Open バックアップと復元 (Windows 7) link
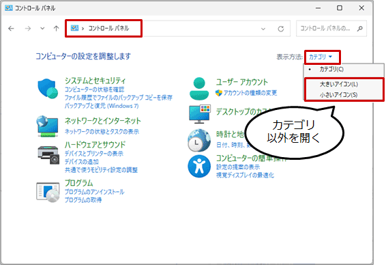386x265 pixels. coord(102,106)
